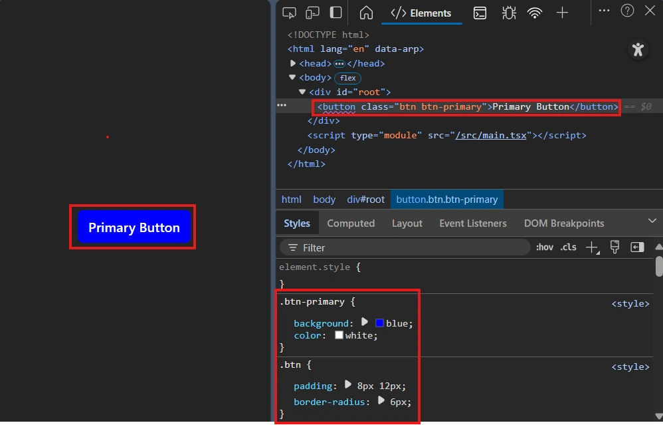Click the div#root breadcrumb
Image resolution: width=663 pixels, height=425 pixels.
point(366,200)
